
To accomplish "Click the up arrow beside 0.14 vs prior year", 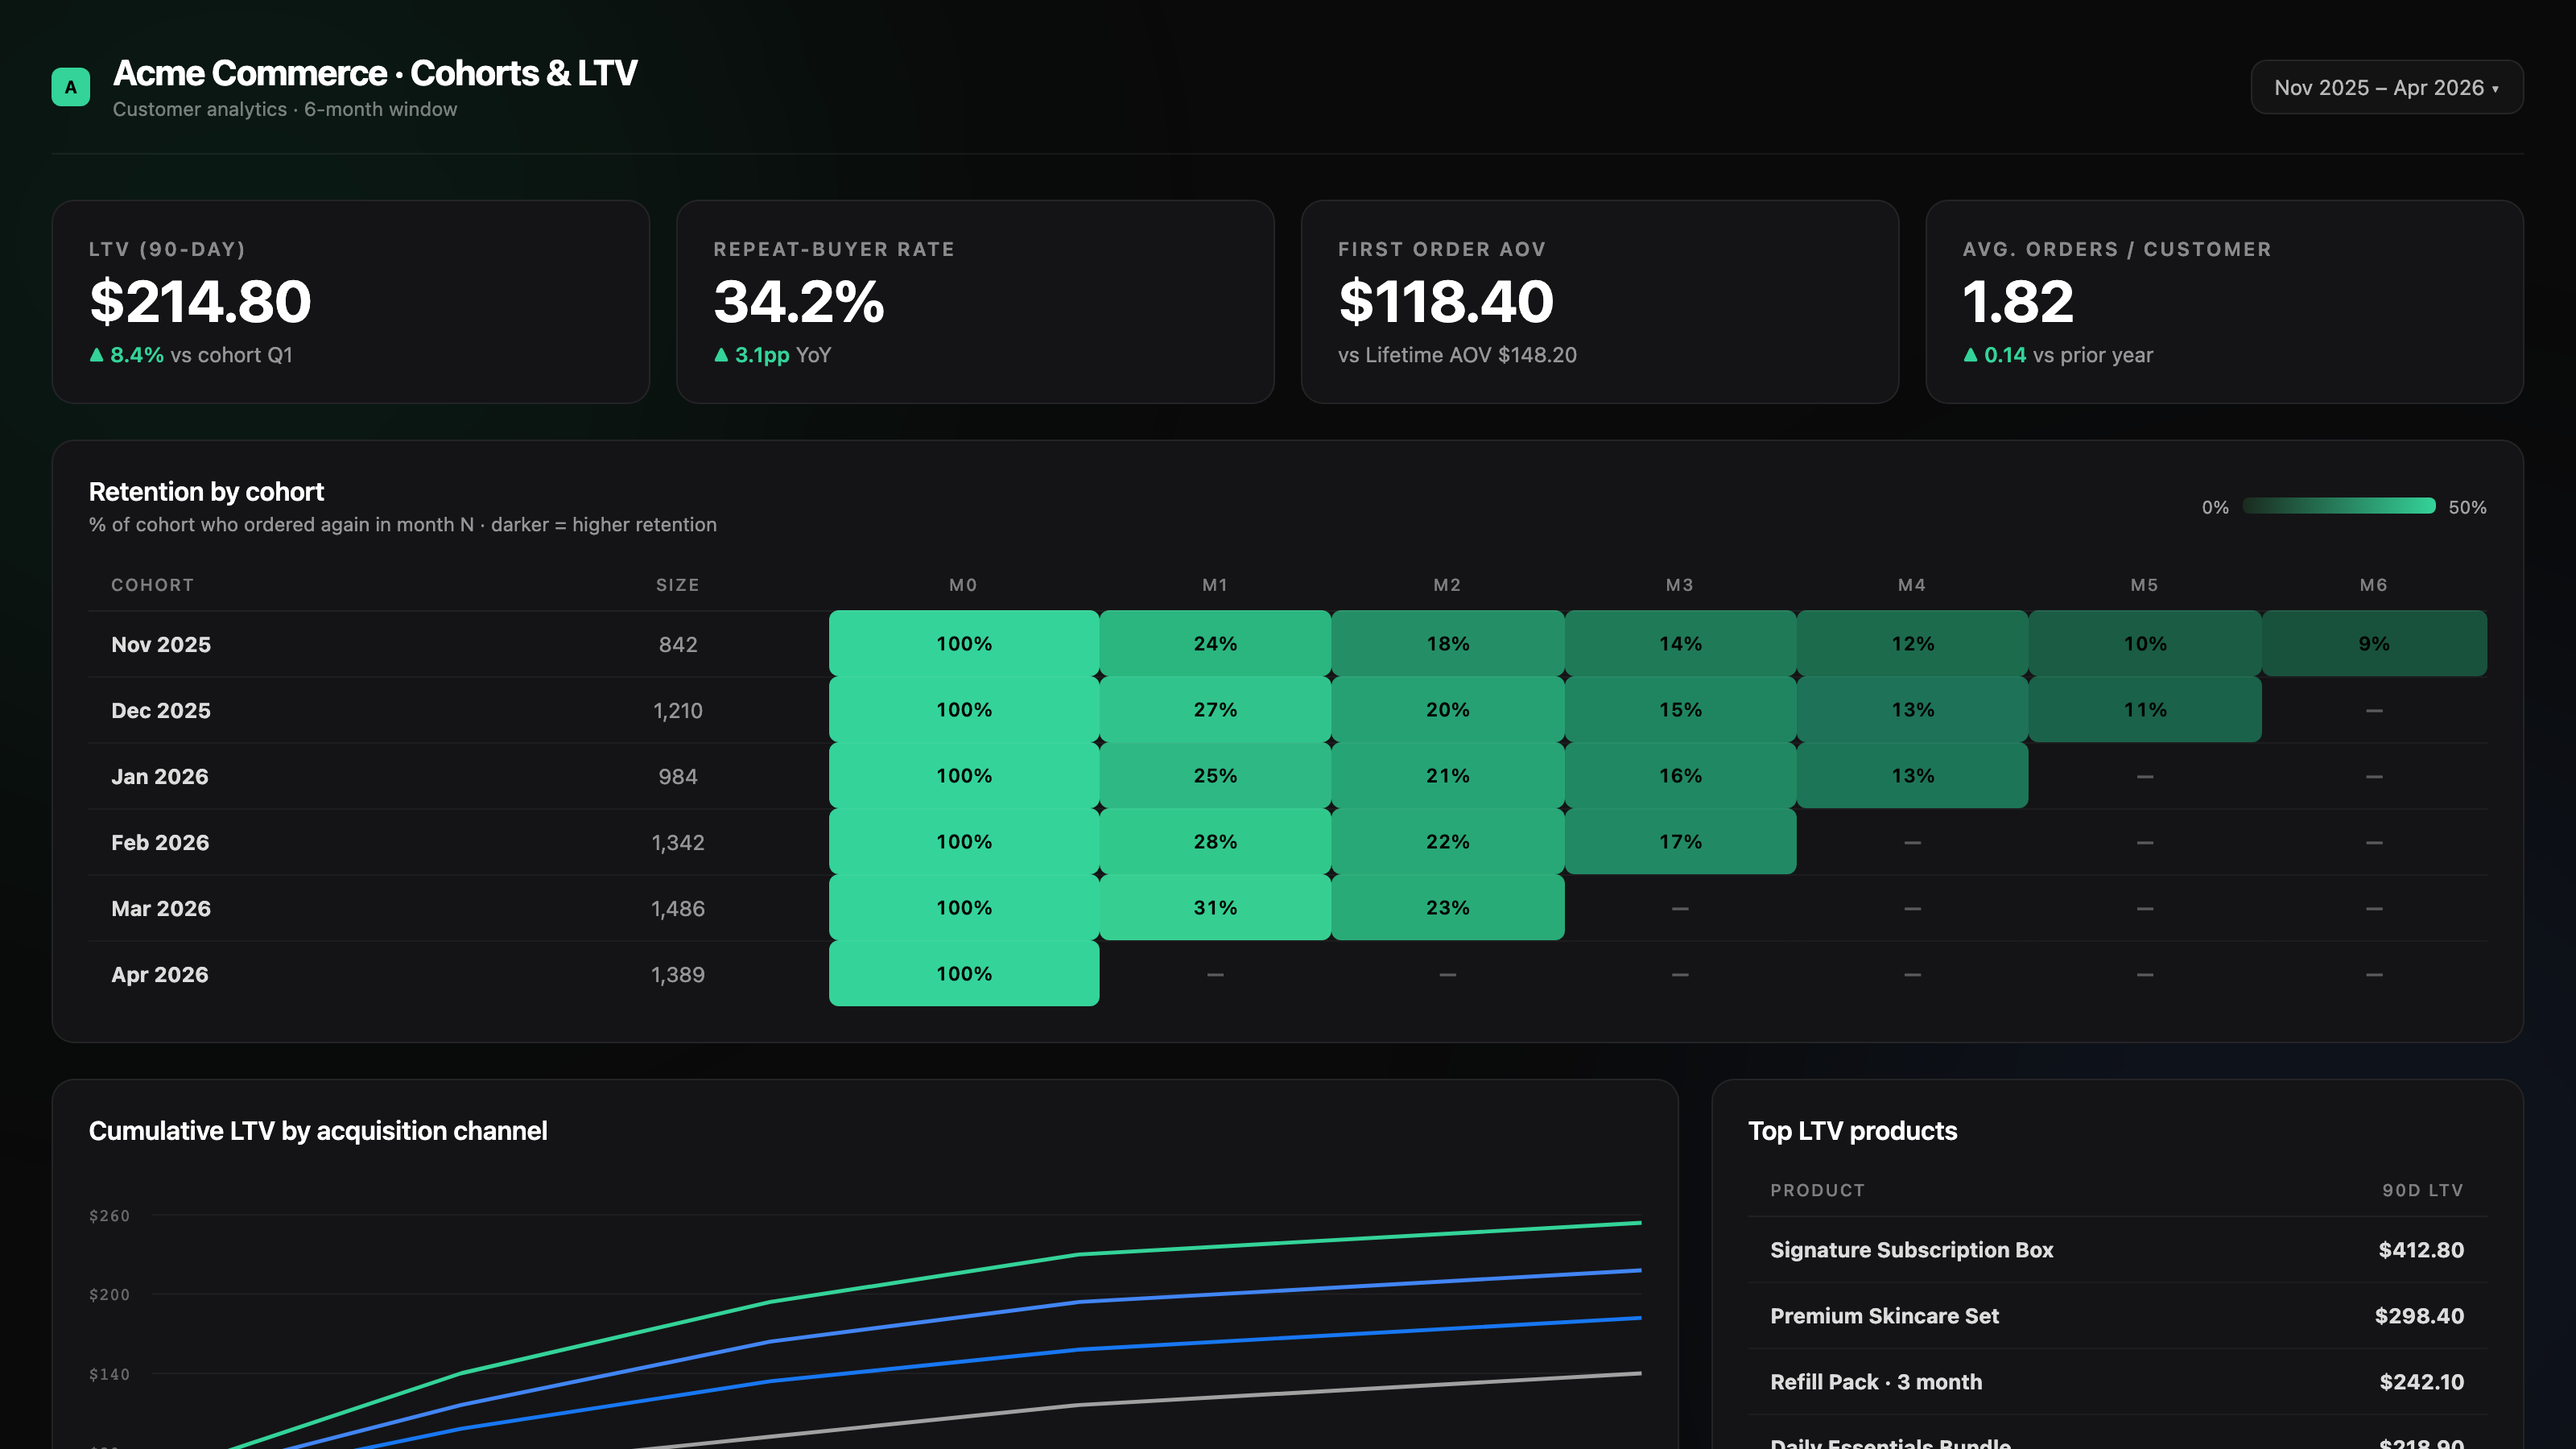I will click(1970, 355).
